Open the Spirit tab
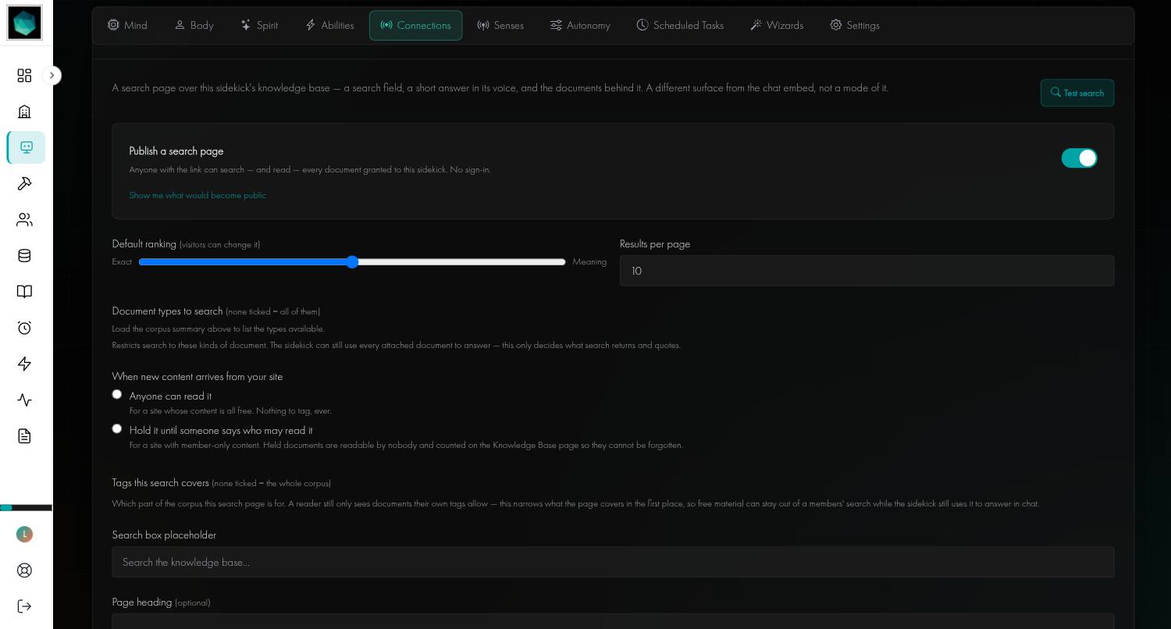The height and width of the screenshot is (629, 1171). pos(259,25)
